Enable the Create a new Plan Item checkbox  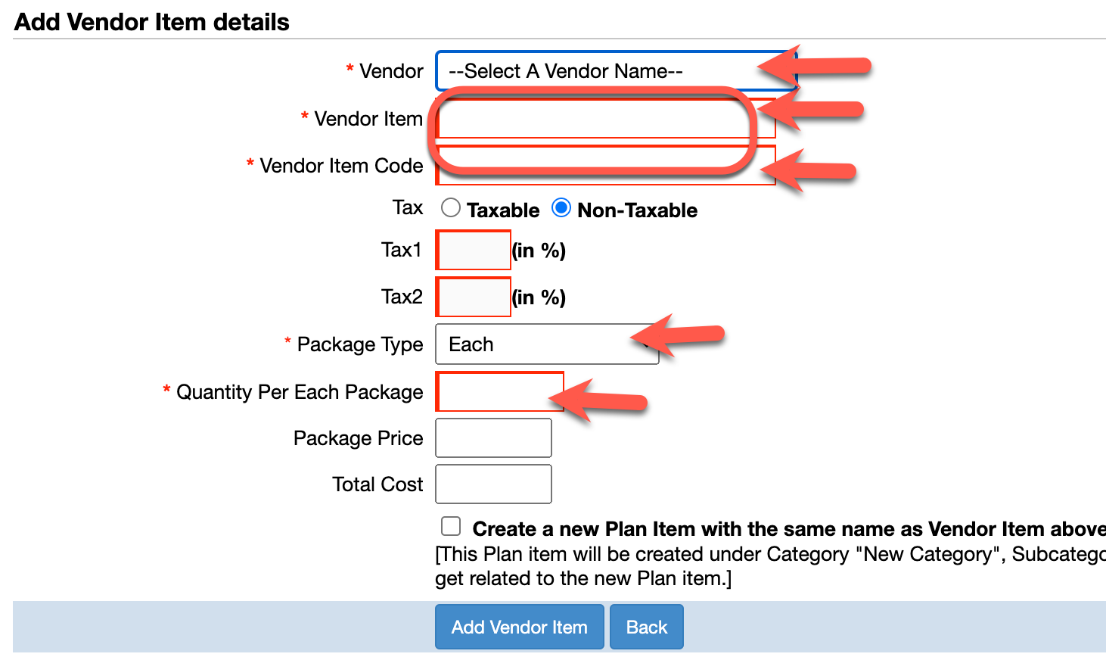click(x=451, y=527)
